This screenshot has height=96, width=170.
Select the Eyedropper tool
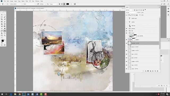tap(5, 19)
